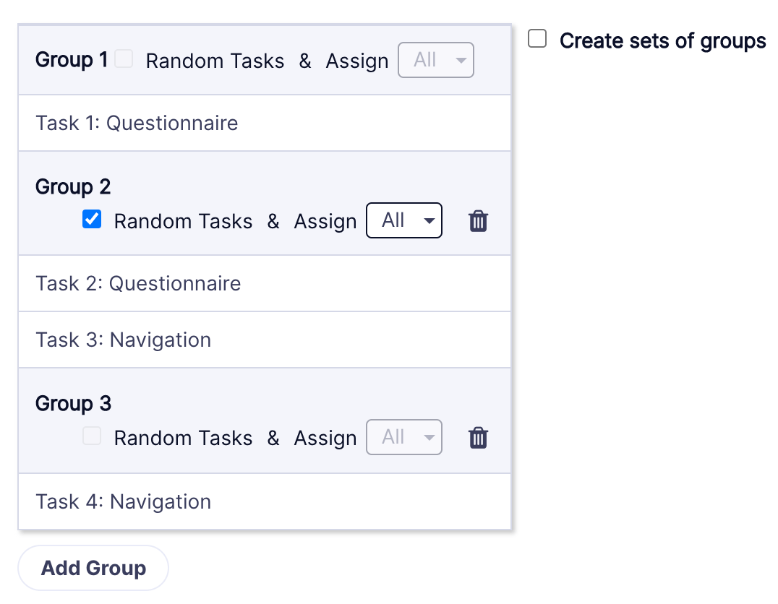This screenshot has width=778, height=604.
Task: Click Random Tasks label text in Group 2
Action: (x=183, y=221)
